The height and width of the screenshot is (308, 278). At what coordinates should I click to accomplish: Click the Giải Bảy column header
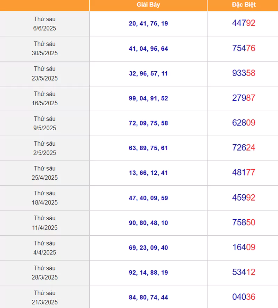(x=148, y=5)
